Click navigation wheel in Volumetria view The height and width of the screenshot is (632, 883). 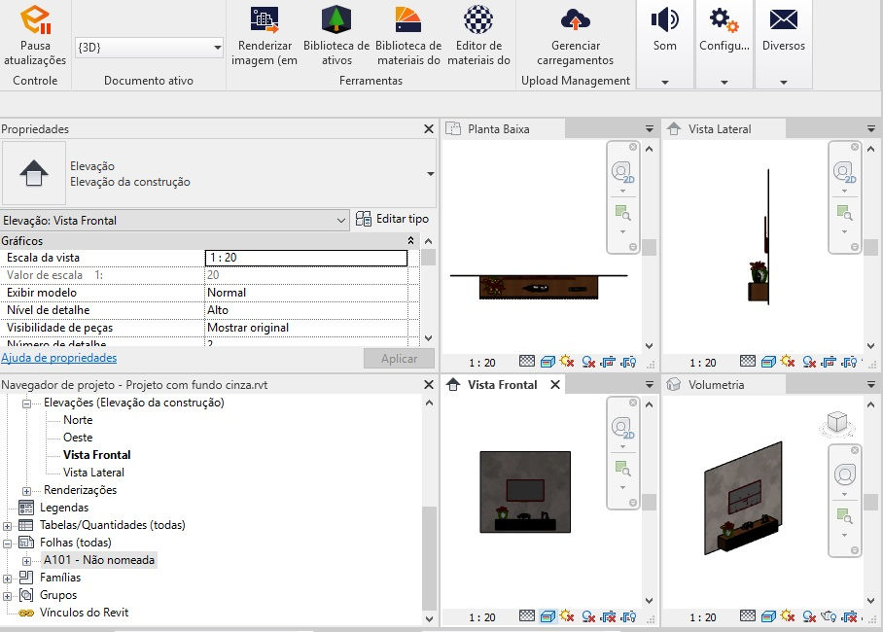click(844, 474)
